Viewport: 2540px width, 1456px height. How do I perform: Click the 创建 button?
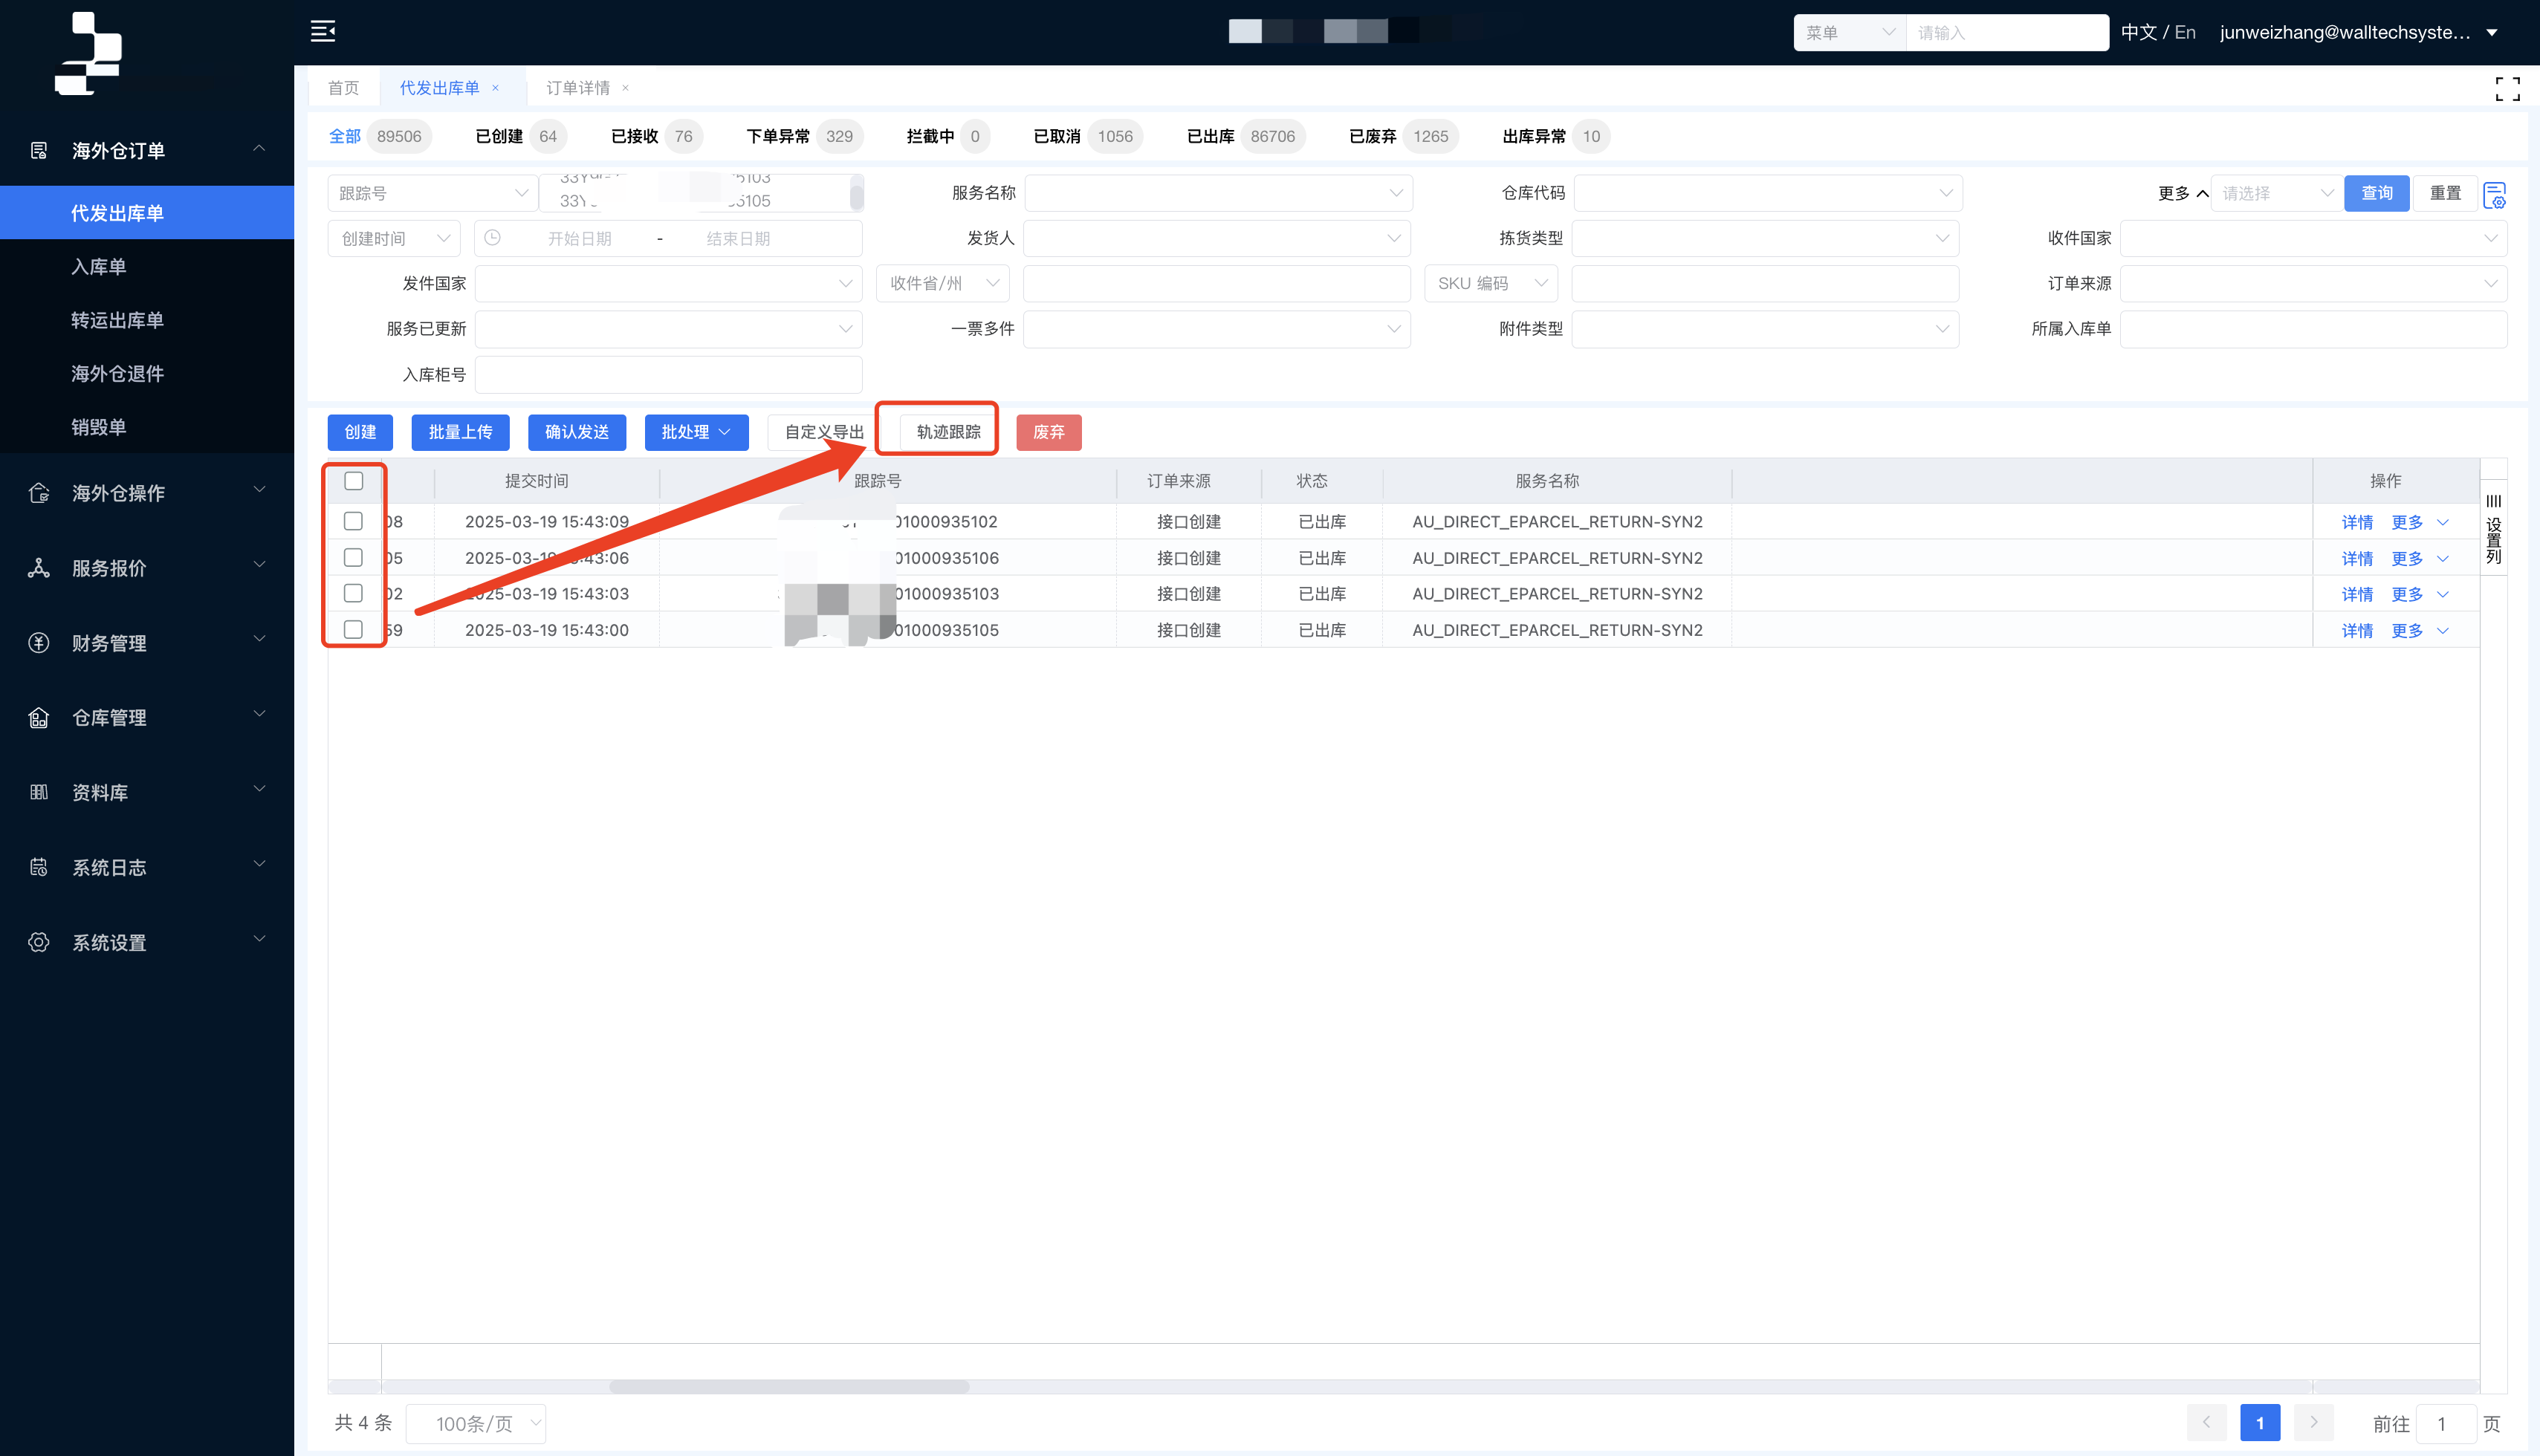pos(360,432)
